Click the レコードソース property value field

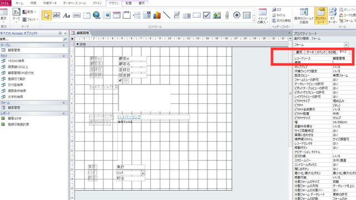click(x=343, y=58)
